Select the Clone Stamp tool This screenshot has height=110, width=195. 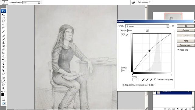tap(3, 43)
